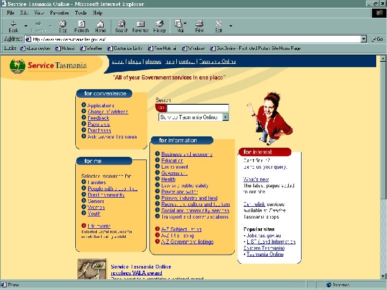Open the Favorites menu
The width and height of the screenshot is (387, 290).
pyautogui.click(x=59, y=12)
